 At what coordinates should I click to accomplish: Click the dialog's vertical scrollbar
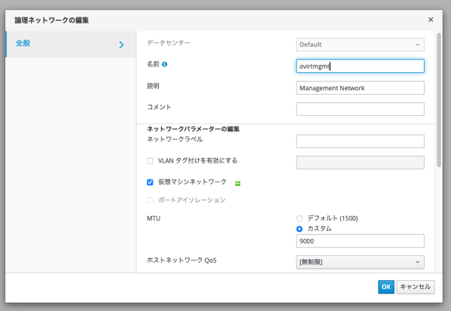[439, 100]
